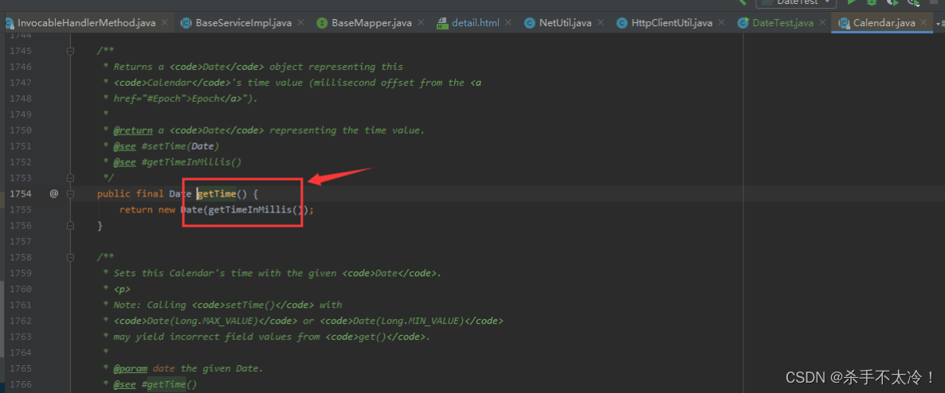Click 'may yield incorrect field values' comment line
This screenshot has width=945, height=393.
click(x=266, y=337)
